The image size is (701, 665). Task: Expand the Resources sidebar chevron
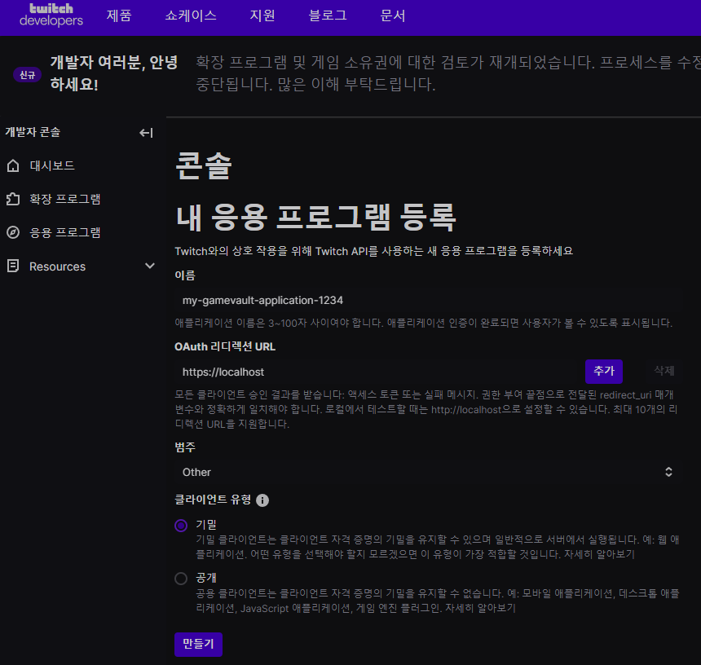[149, 266]
